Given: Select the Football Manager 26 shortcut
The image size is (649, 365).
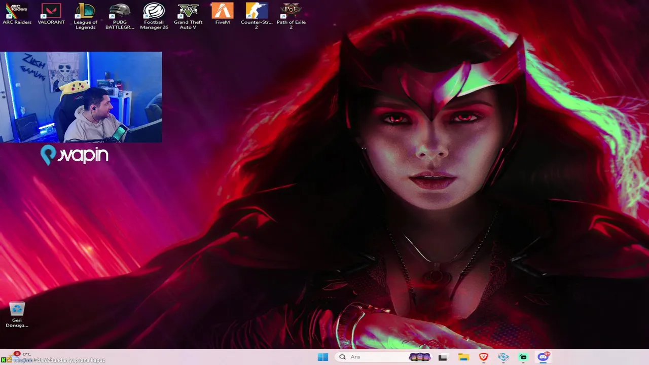Looking at the screenshot, I should pyautogui.click(x=154, y=16).
